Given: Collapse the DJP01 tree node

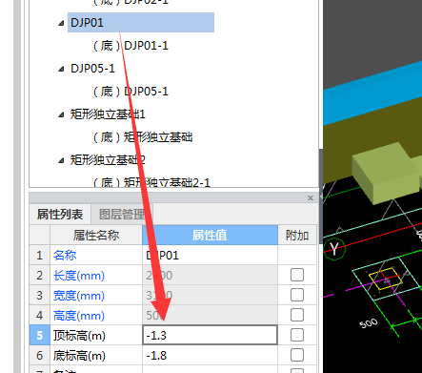Looking at the screenshot, I should [61, 23].
